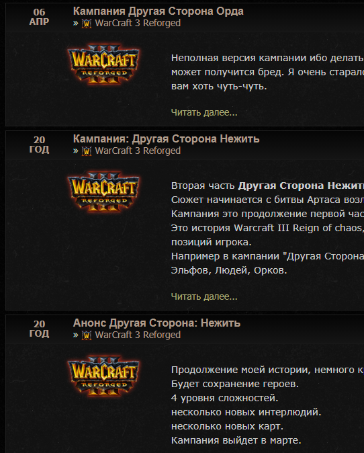Click WarCraft 3 Reforged category under Кампания Нежить
The image size is (364, 453).
click(138, 151)
